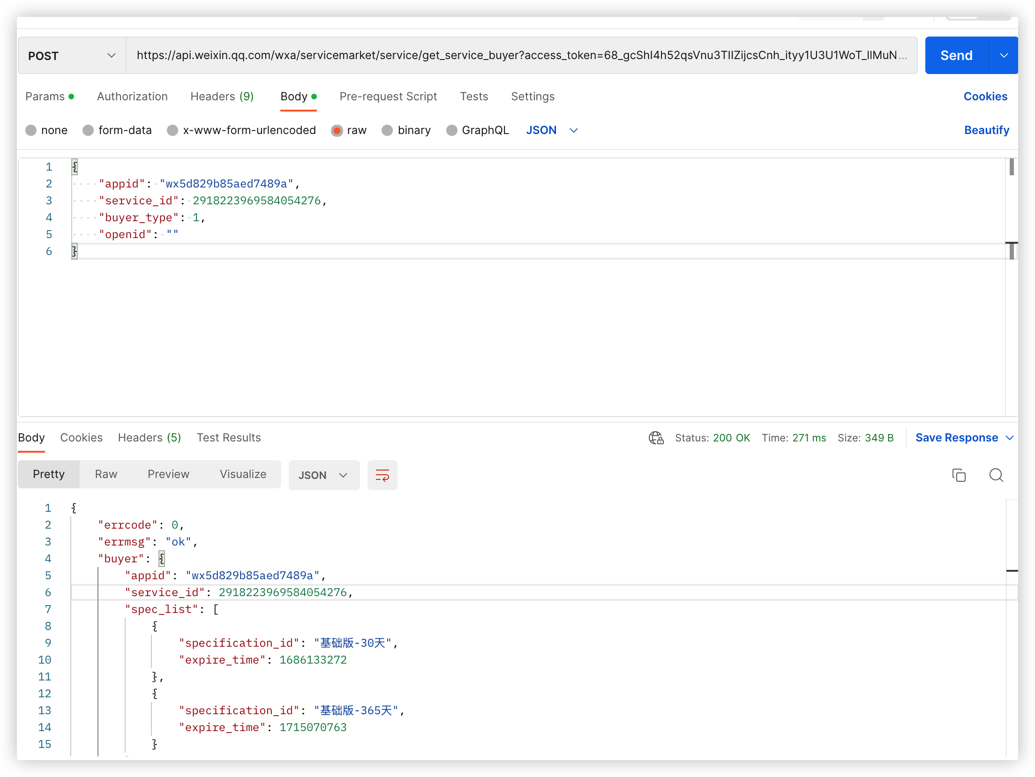Select the form-data radio button

tap(88, 130)
